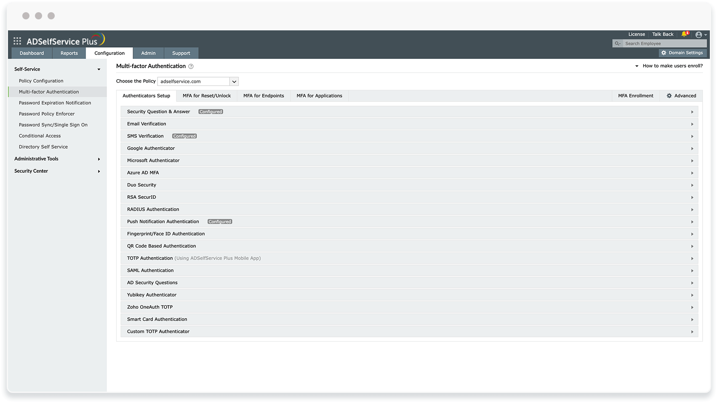Click the License link
Image resolution: width=717 pixels, height=403 pixels.
(x=637, y=34)
